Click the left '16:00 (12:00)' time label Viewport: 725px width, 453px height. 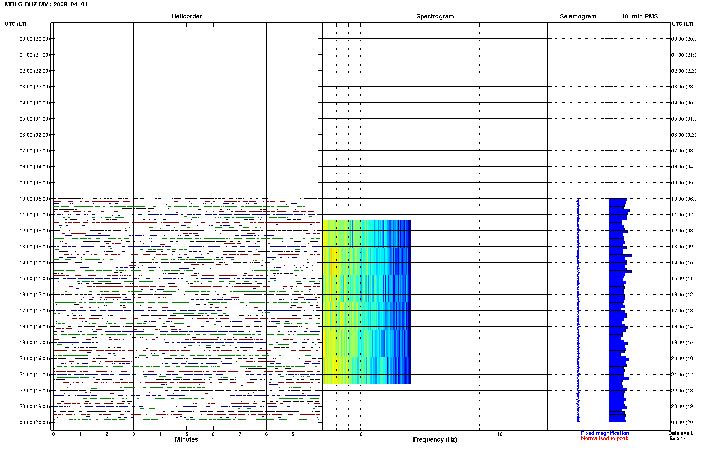(35, 295)
